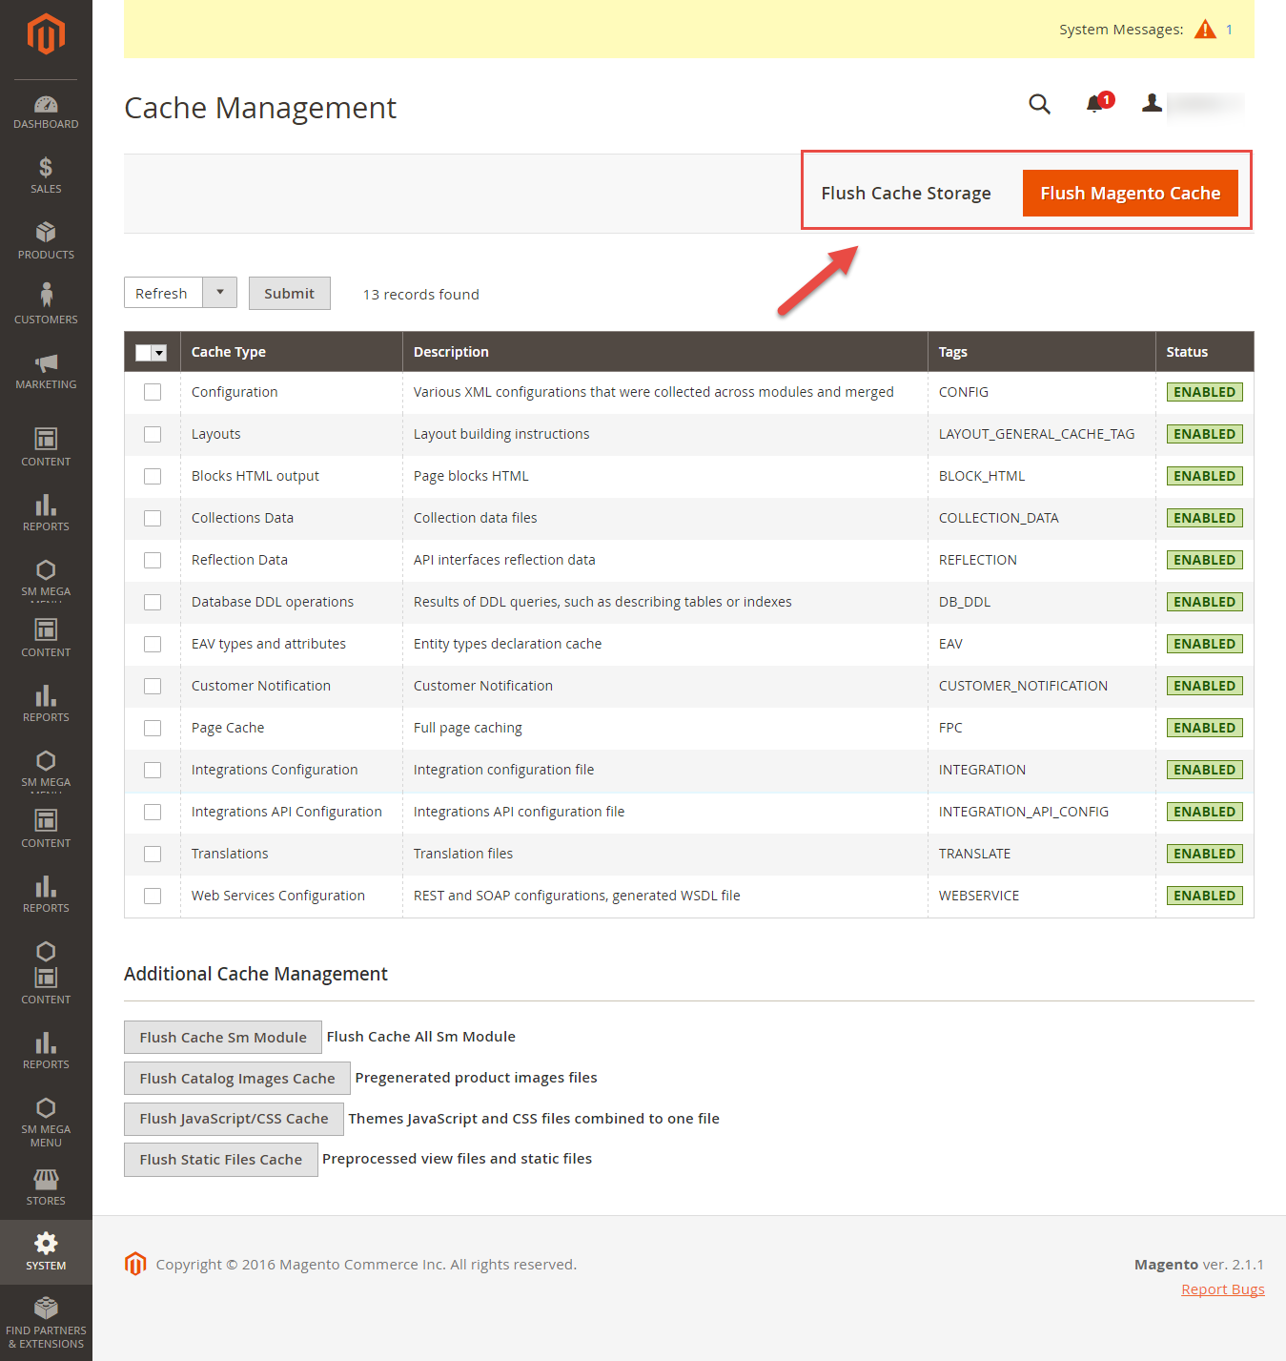Click 'Full page caching' description
1286x1361 pixels.
468,728
